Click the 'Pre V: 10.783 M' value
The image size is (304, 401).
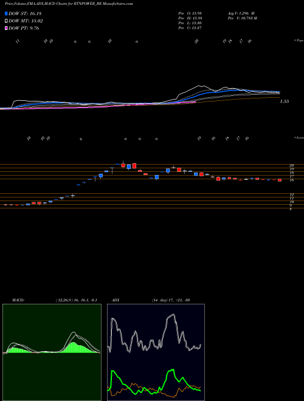click(242, 18)
